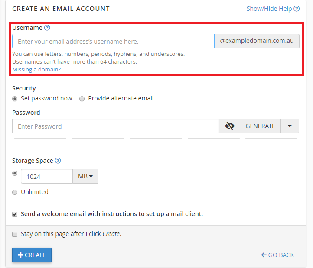Focus the Username input field
313x268 pixels.
[114, 42]
